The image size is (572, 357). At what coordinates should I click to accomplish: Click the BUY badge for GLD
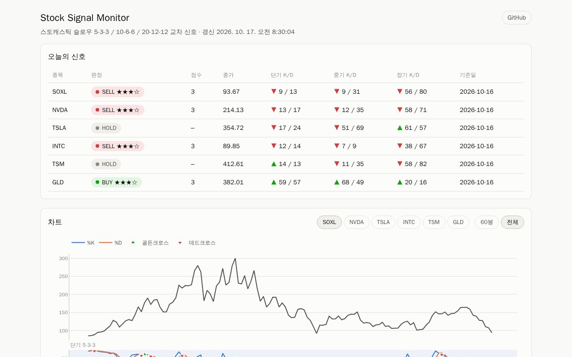(117, 183)
